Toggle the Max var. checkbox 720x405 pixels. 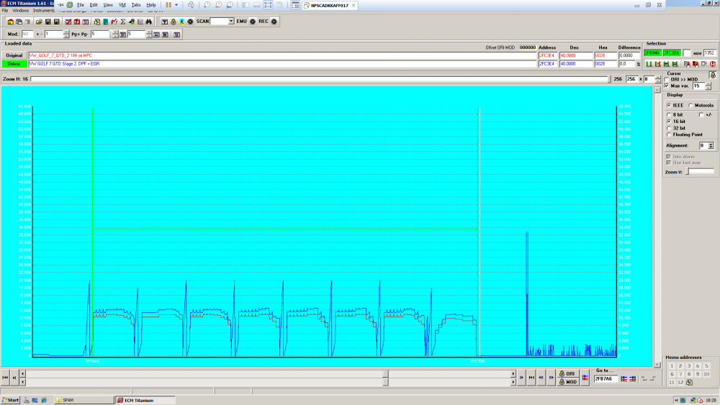click(666, 86)
